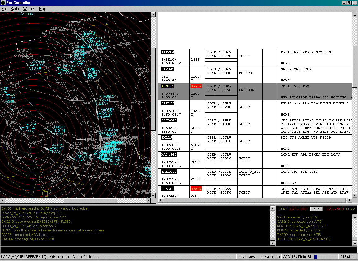Click the radio chat scroll down arrow

click(273, 243)
